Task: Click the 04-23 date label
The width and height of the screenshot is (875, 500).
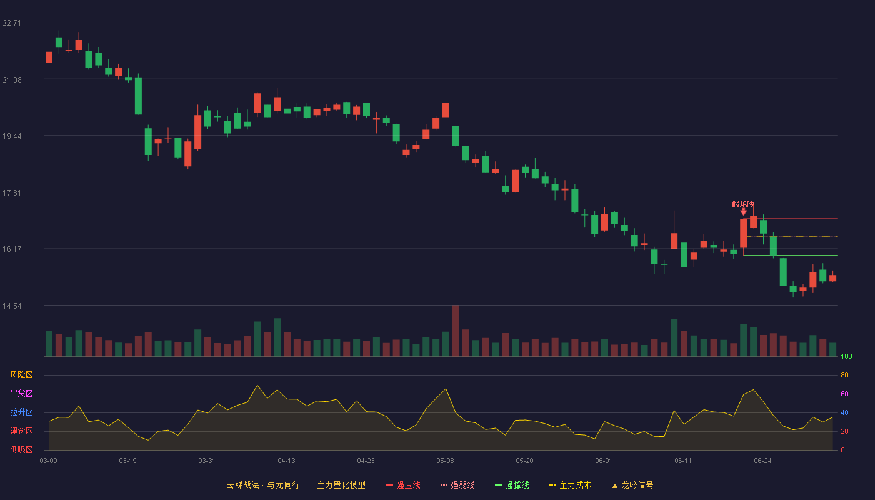Action: (x=366, y=461)
